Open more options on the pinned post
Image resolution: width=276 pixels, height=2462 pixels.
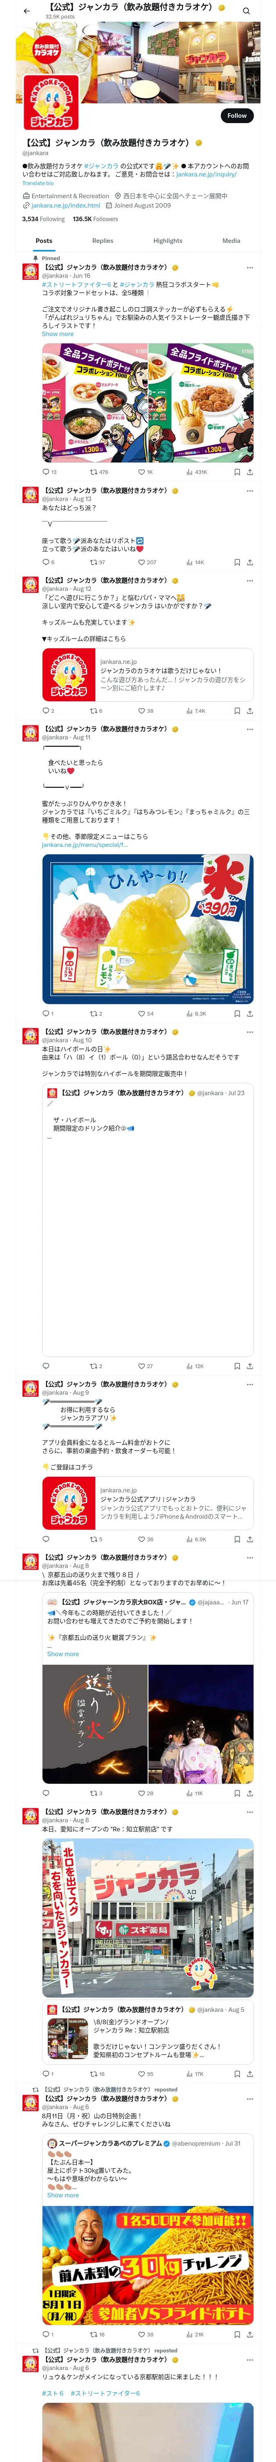249,268
